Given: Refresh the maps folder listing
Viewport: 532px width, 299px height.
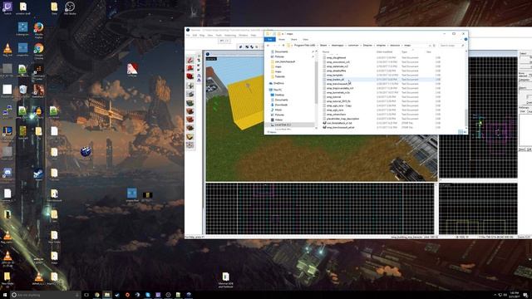Looking at the screenshot, I should [434, 46].
